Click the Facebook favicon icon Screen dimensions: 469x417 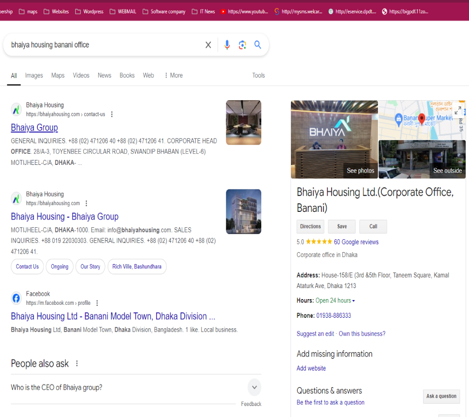16,298
